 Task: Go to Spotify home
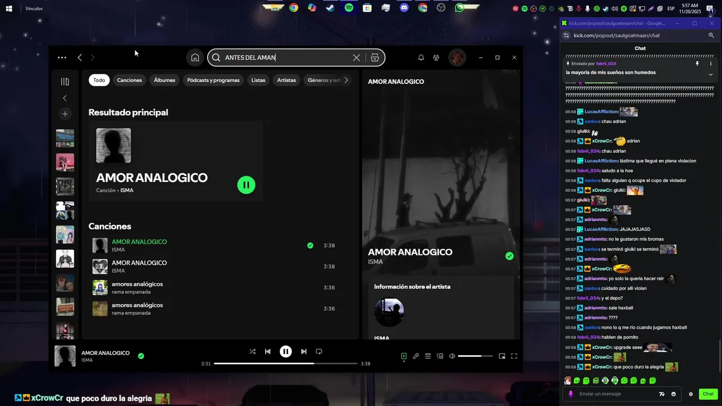coord(195,58)
